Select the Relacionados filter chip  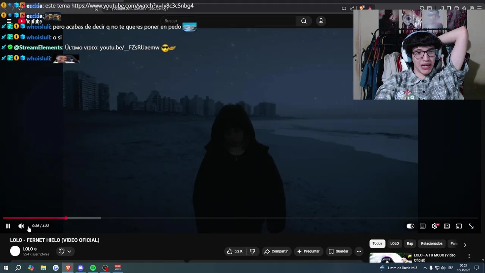(x=432, y=243)
